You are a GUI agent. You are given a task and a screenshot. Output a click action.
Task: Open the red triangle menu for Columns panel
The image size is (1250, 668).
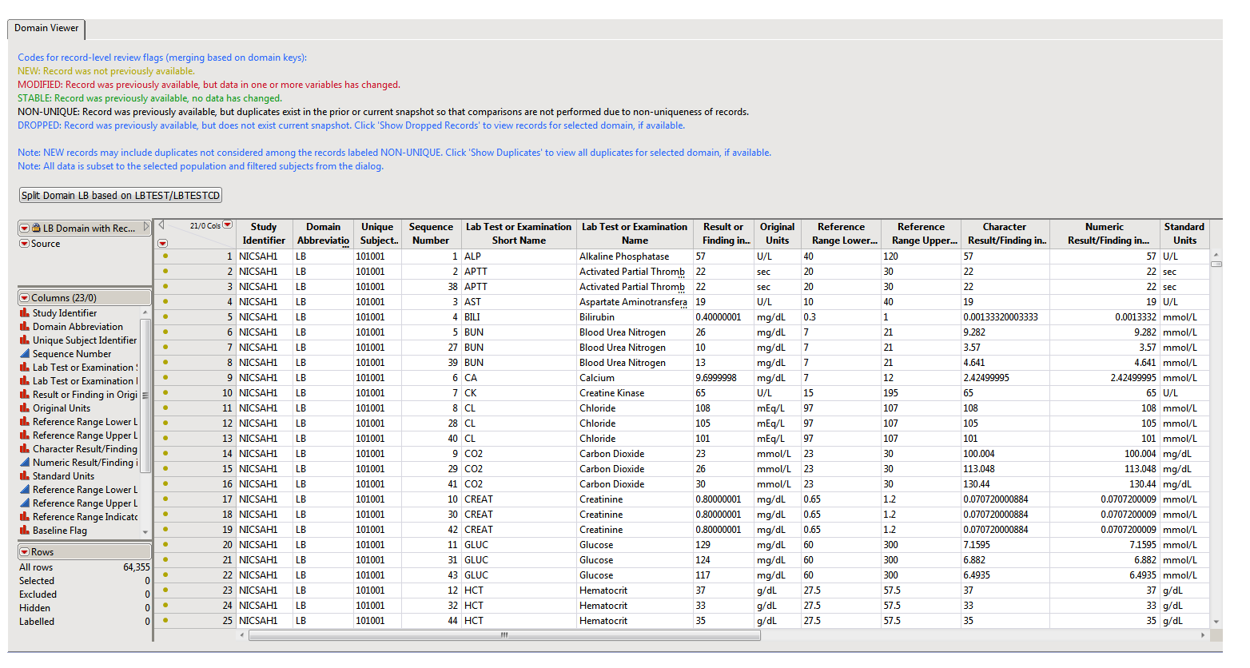point(25,298)
